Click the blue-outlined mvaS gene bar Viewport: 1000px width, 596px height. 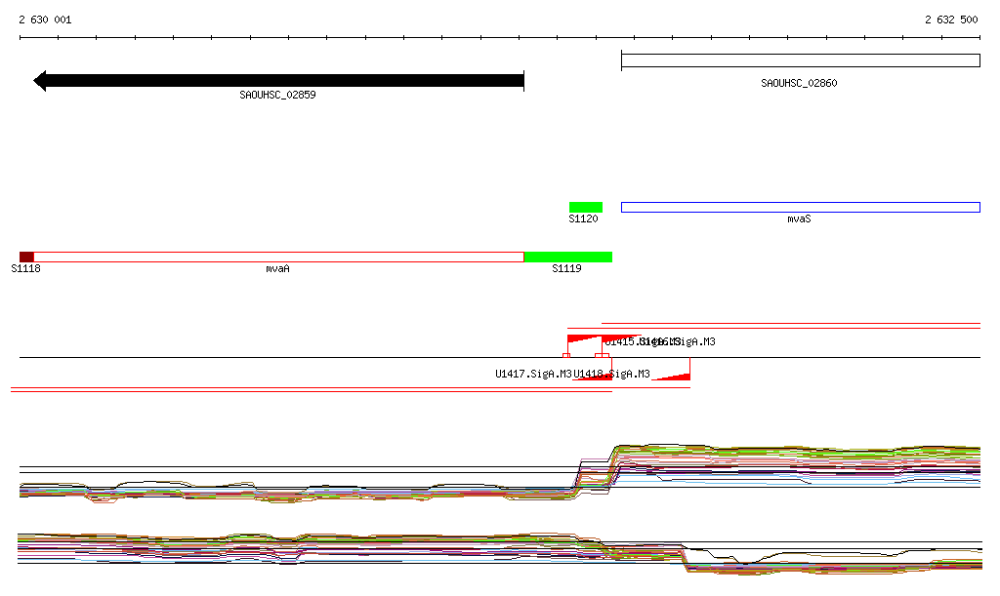pyautogui.click(x=800, y=207)
